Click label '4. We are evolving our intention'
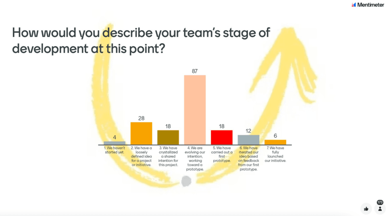 coord(195,158)
